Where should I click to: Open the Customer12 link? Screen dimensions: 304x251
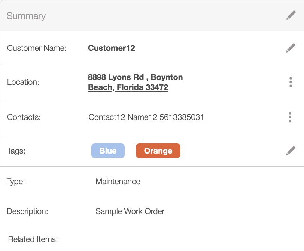112,48
